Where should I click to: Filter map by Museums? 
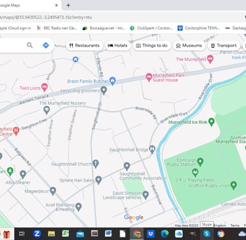189,45
